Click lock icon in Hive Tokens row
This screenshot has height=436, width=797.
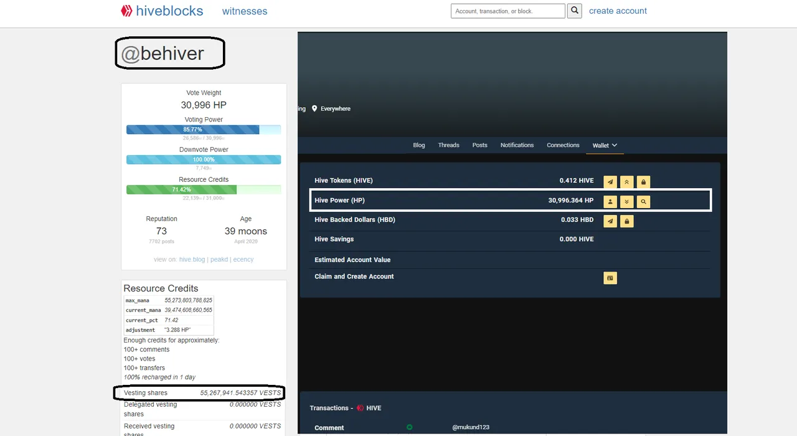coord(644,182)
